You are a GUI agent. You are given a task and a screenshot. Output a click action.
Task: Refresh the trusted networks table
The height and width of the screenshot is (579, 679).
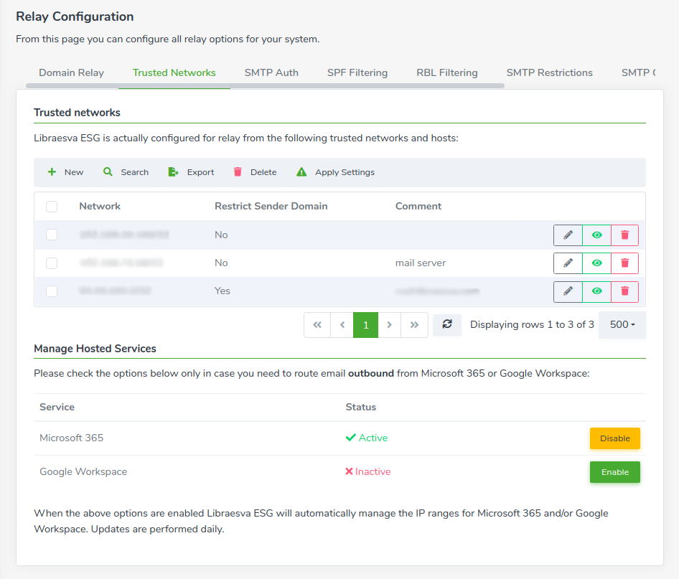[x=447, y=324]
